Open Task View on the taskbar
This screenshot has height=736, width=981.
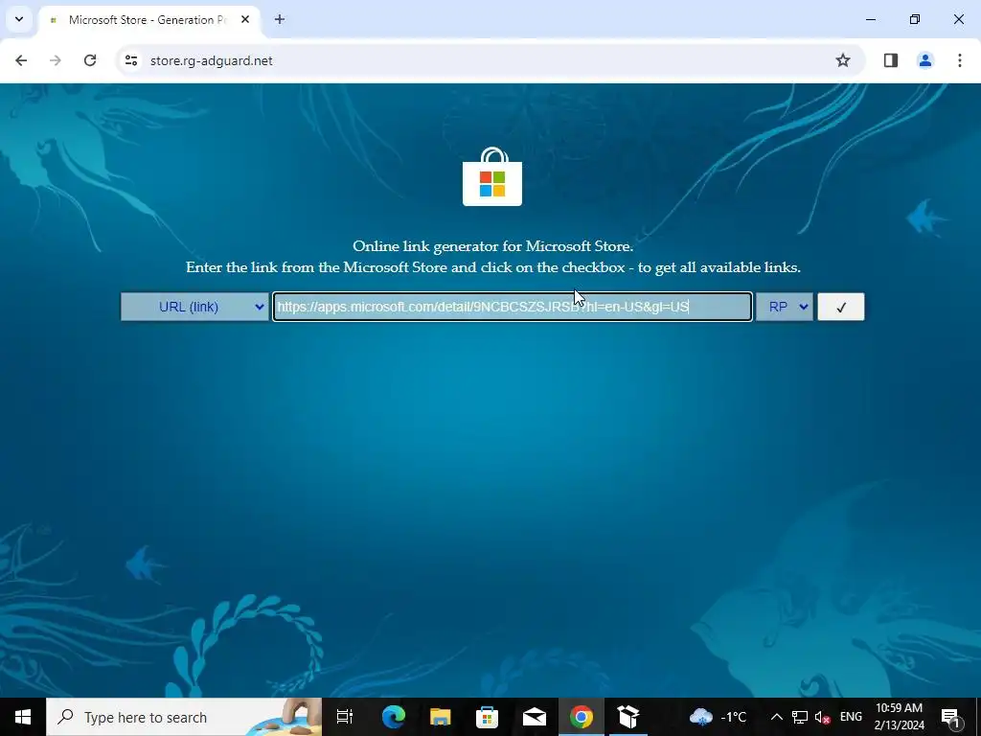(x=345, y=717)
